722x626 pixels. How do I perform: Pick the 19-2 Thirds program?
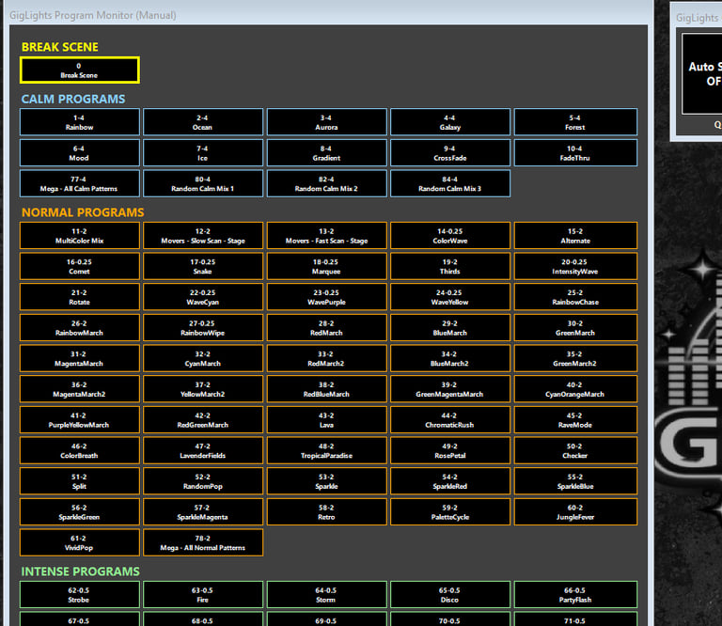tap(450, 267)
